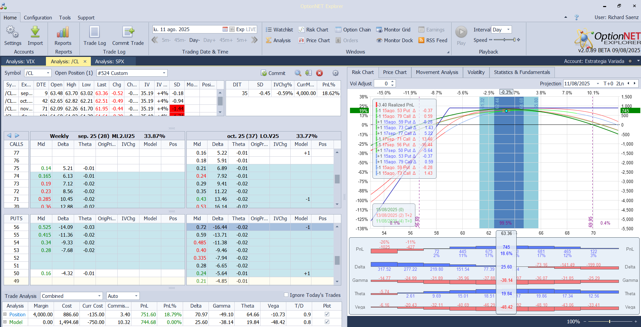Screen dimensions: 641x327
Task: Open the Movement Analysis tab
Action: (437, 72)
